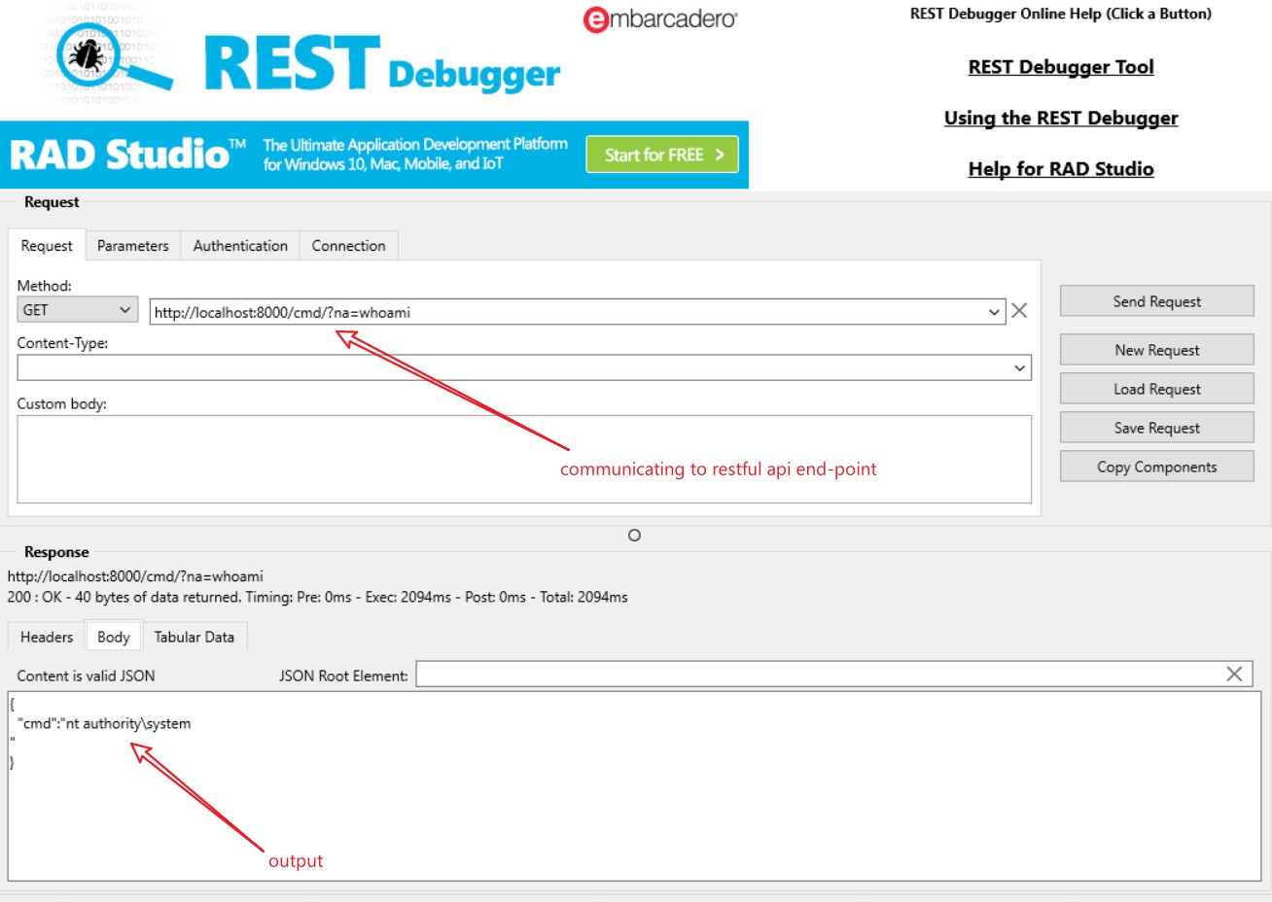The height and width of the screenshot is (902, 1272).
Task: Click the RAD Studio banner title
Action: [127, 155]
